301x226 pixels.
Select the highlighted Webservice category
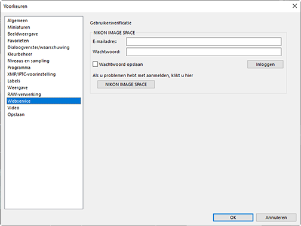coord(44,101)
